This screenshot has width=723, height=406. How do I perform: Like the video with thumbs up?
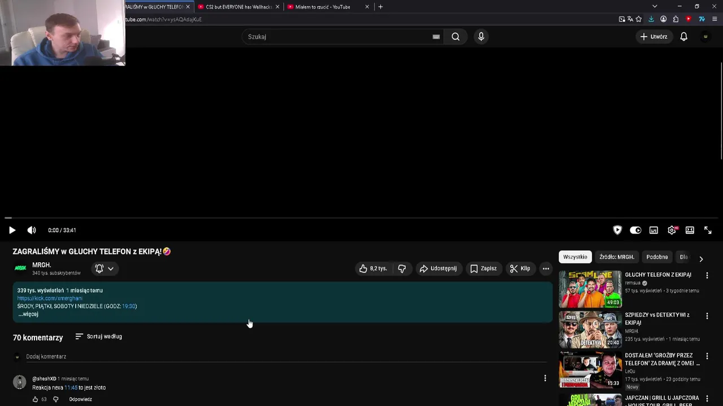point(373,268)
